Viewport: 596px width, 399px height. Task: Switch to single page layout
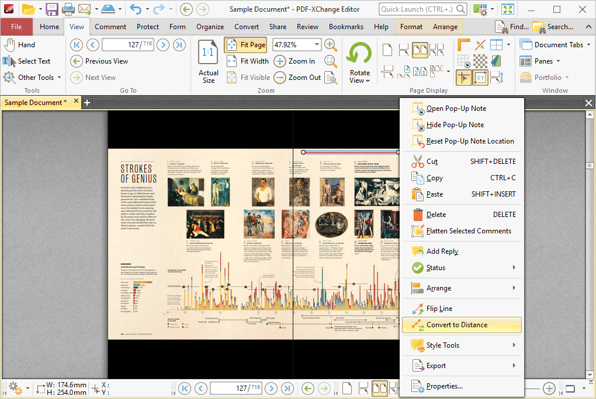pos(387,50)
